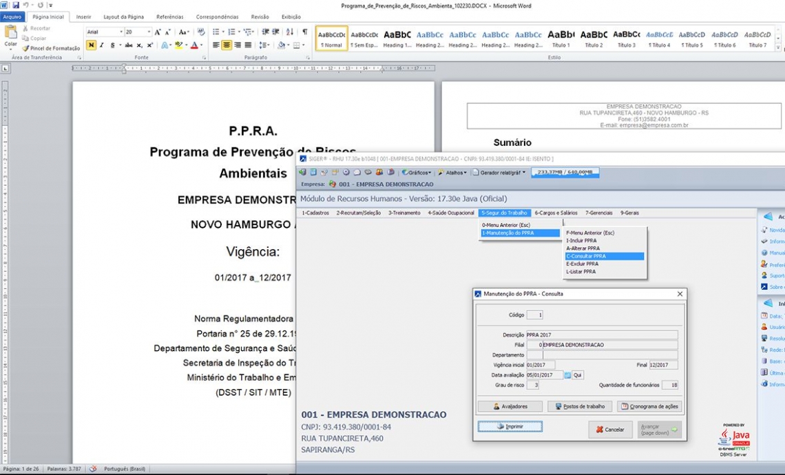Switch to the Referências ribbon tab
This screenshot has width=785, height=475.
(169, 17)
